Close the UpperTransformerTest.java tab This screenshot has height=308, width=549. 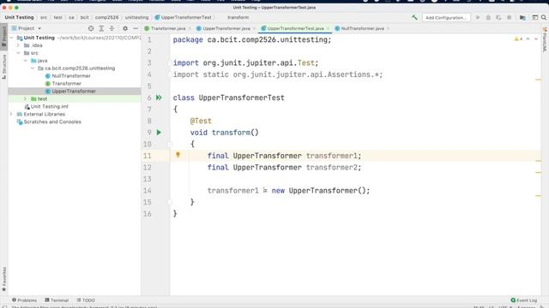(328, 28)
